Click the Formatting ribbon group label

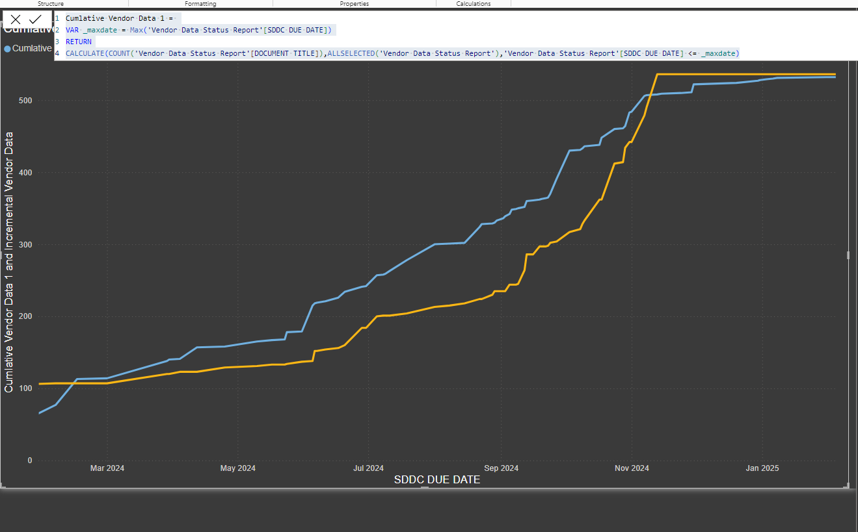pos(200,4)
